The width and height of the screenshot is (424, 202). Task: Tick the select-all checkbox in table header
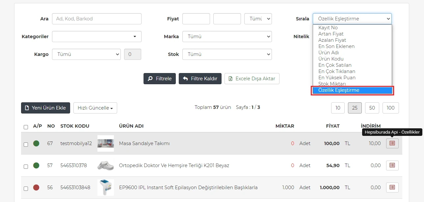26,127
